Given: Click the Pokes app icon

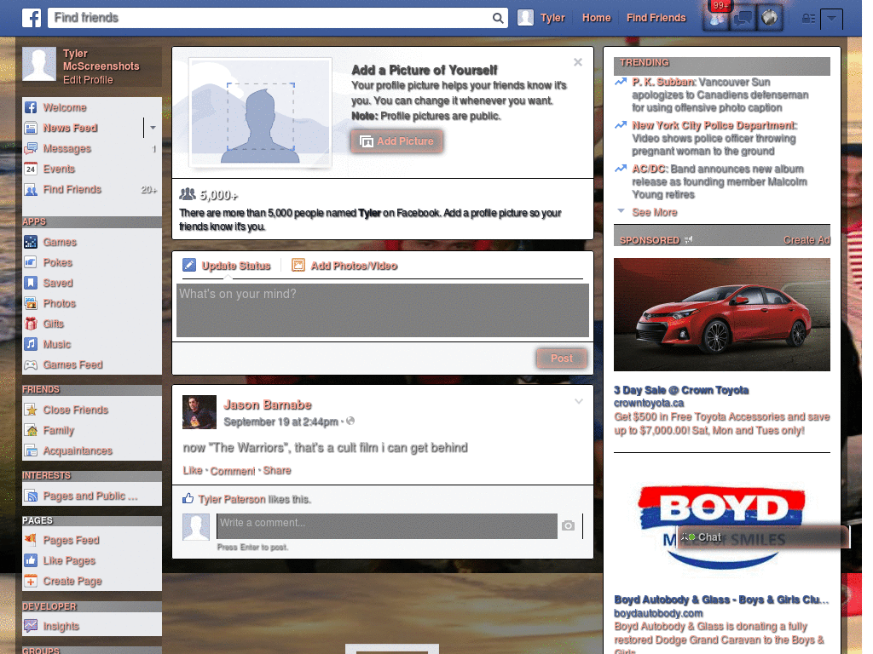Looking at the screenshot, I should click(31, 262).
